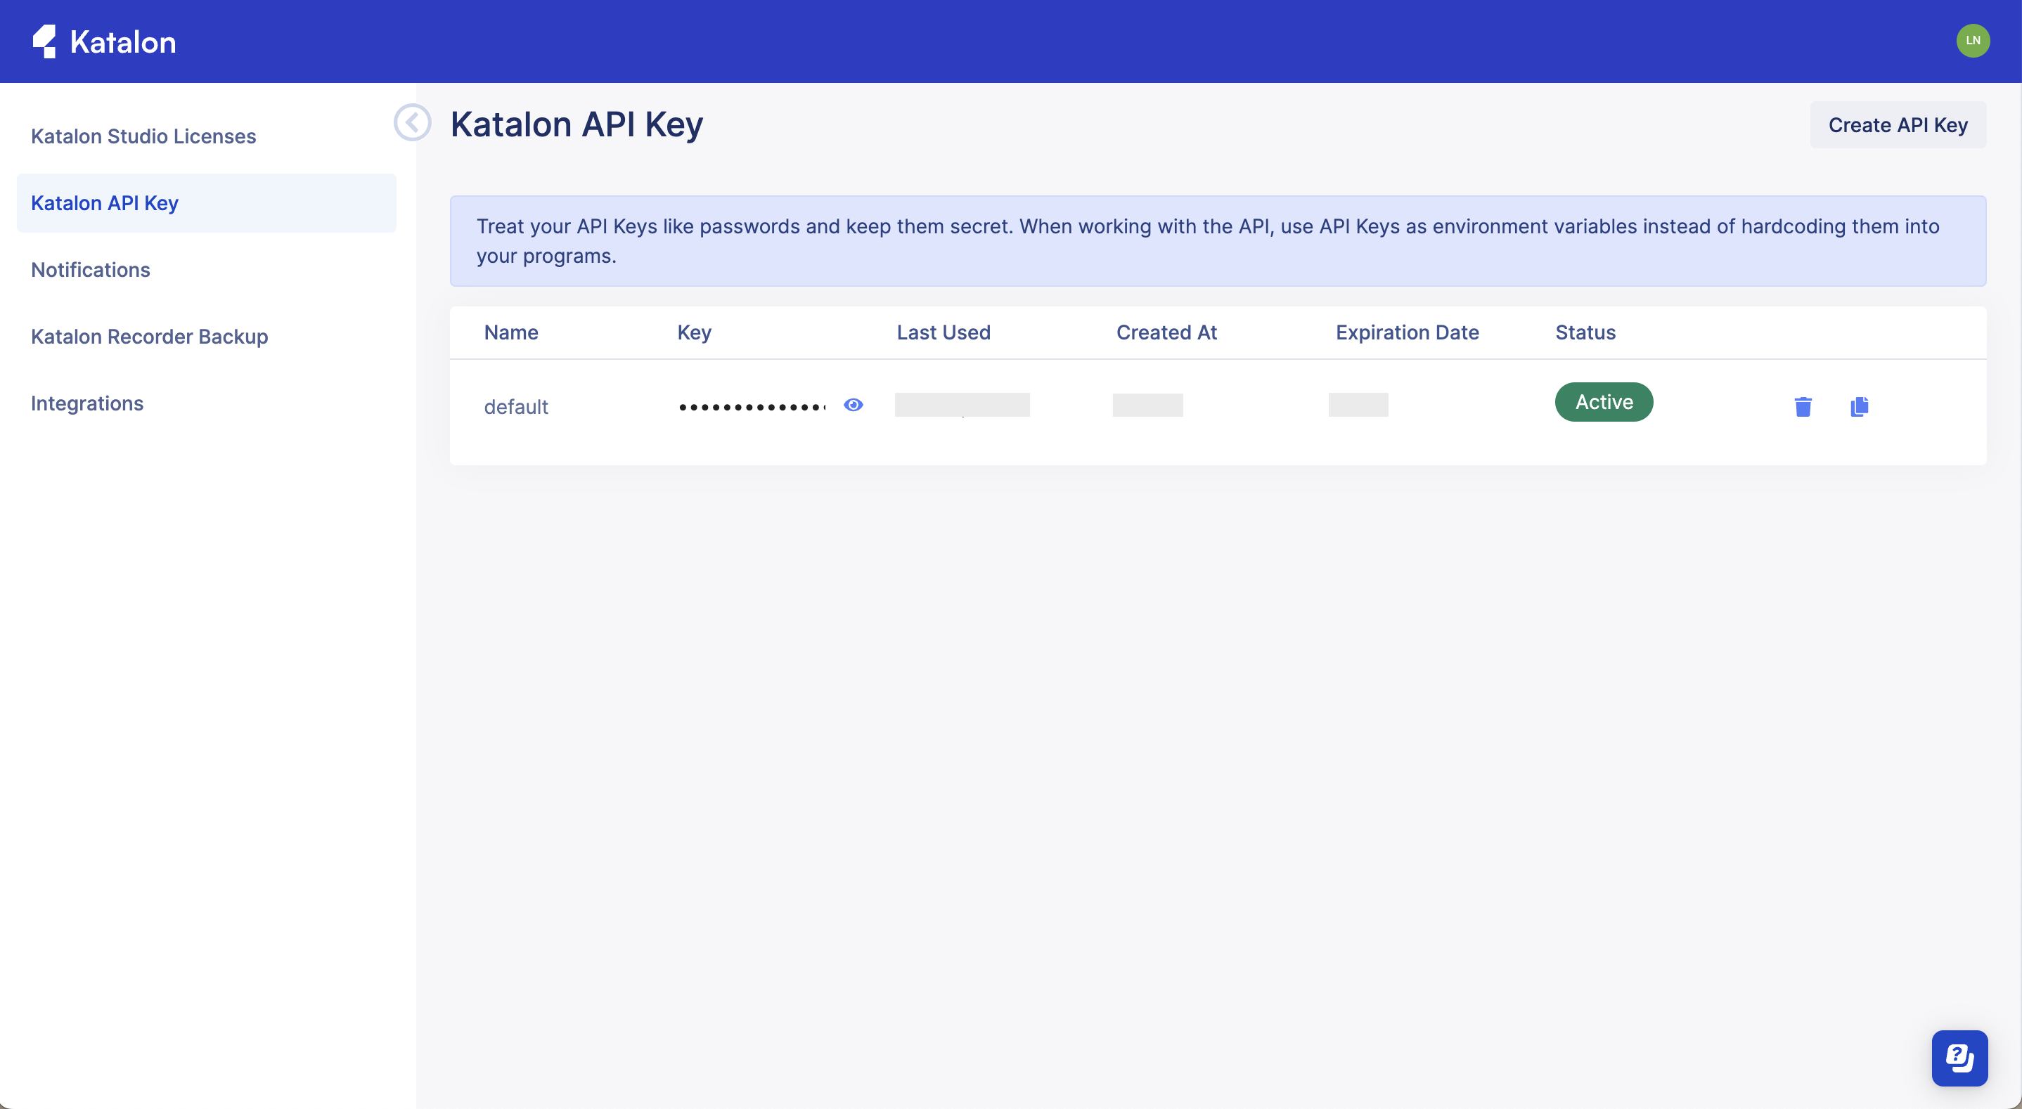Go to the Notifications section
The height and width of the screenshot is (1109, 2022).
click(x=90, y=269)
